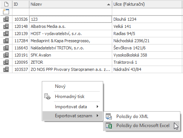Click street cell 'Ševčíkova 1421/6'
The width and height of the screenshot is (183, 138).
point(147,48)
